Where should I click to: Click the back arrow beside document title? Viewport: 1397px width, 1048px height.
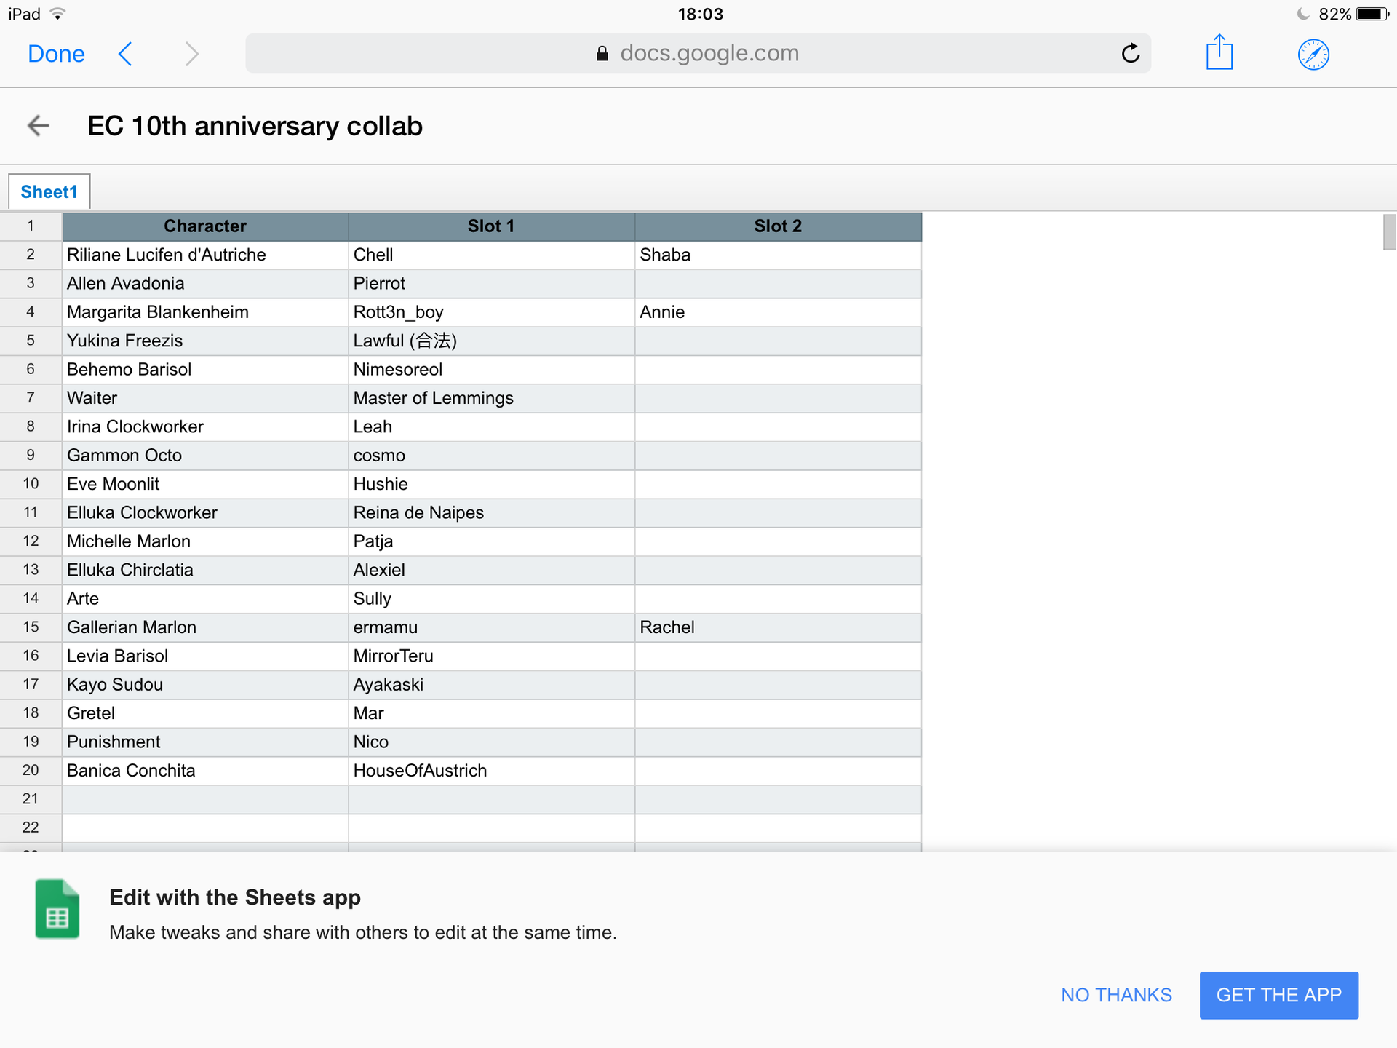39,126
